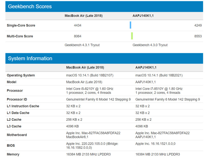Image resolution: width=210 pixels, height=162 pixels.
Task: Select the MacBookAir8,1 motherboard text
Action: coord(77,137)
